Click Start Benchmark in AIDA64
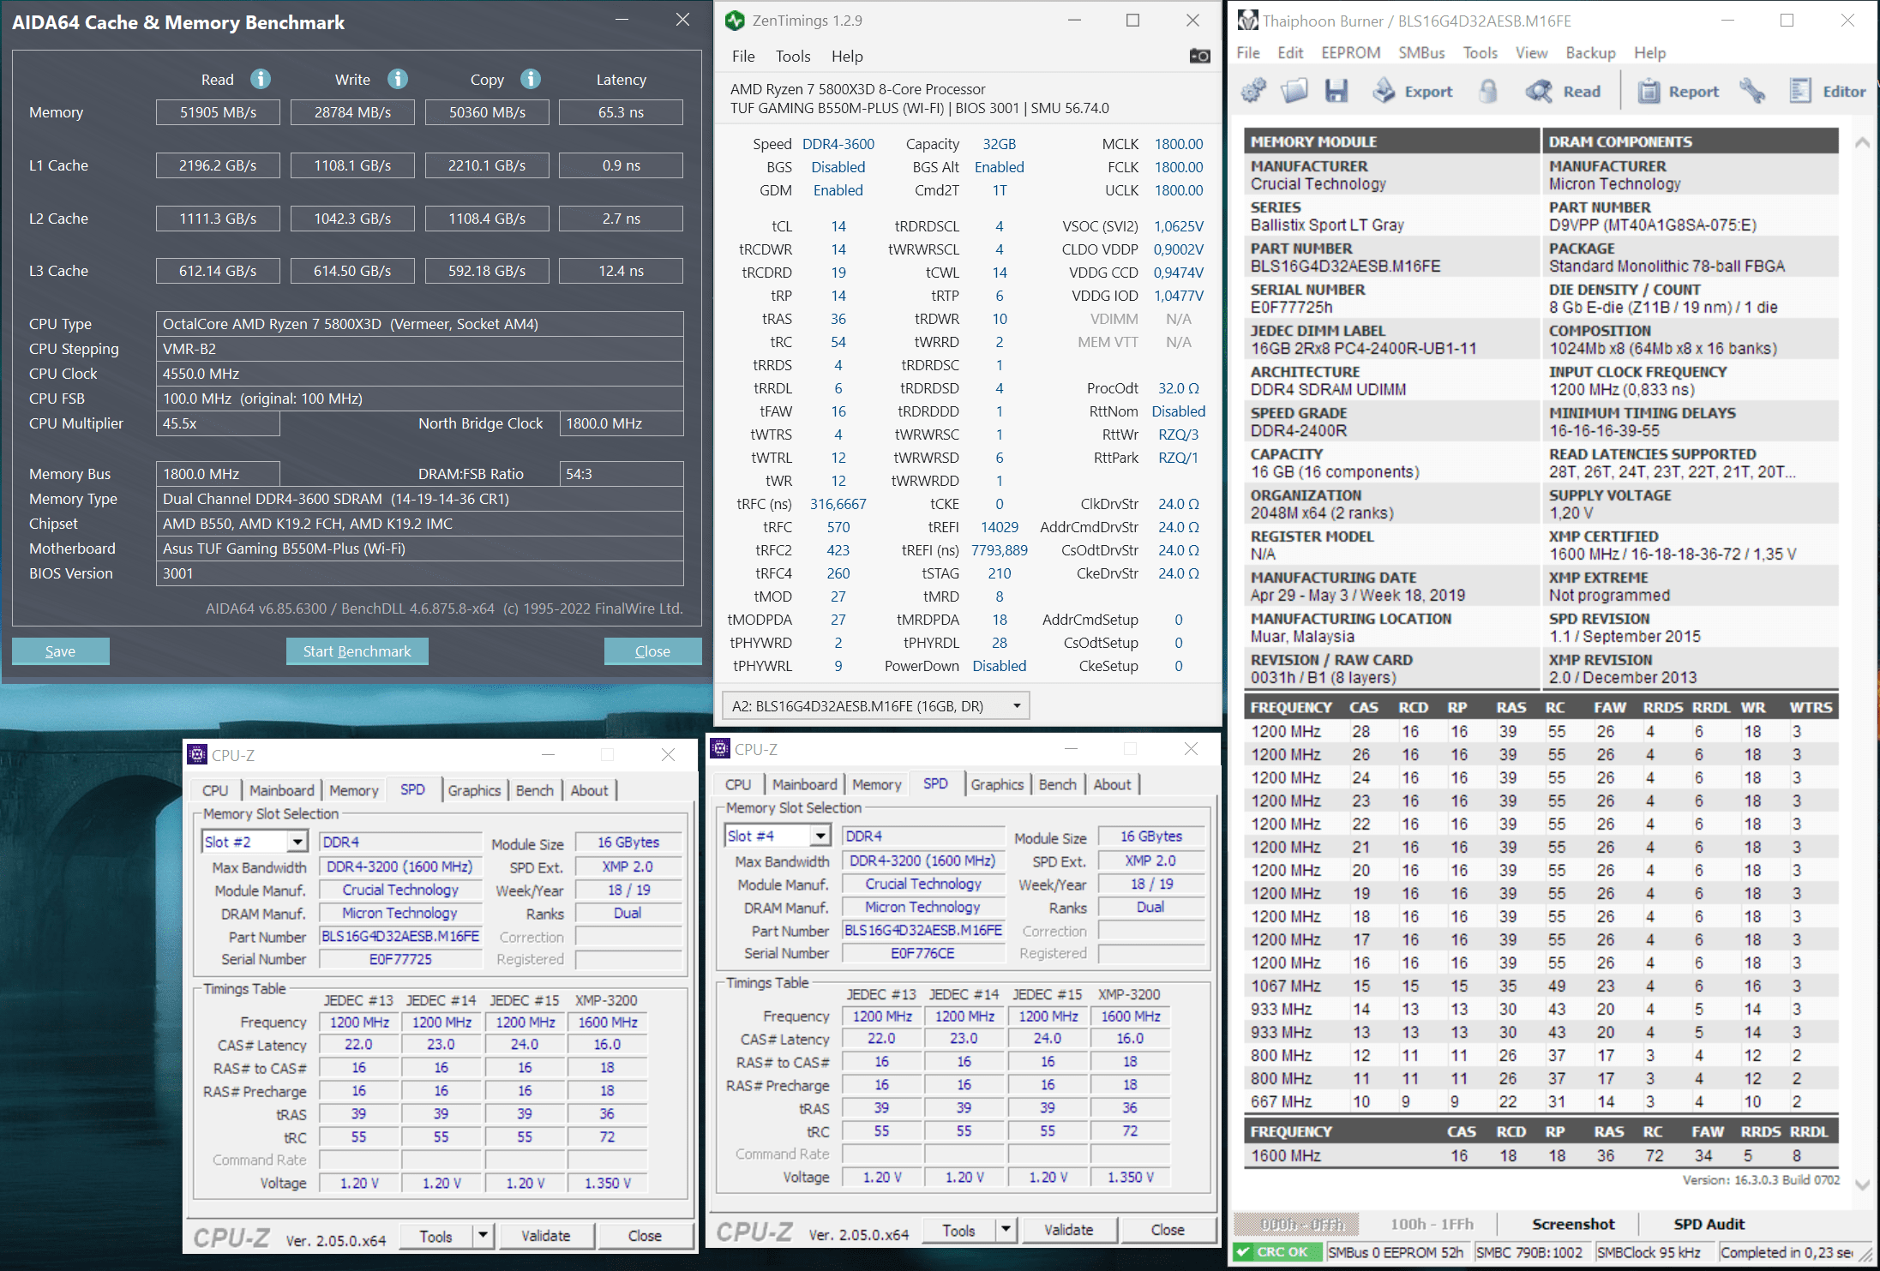 tap(357, 651)
